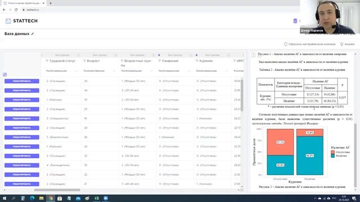Open the database icon in the STATTECH header
Screen dimensions: 360x202
click(x=295, y=21)
